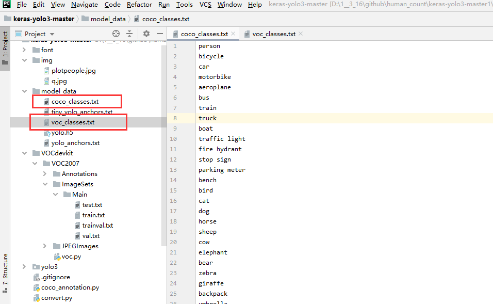
Task: Collapse the model_data folder
Action: (x=24, y=91)
